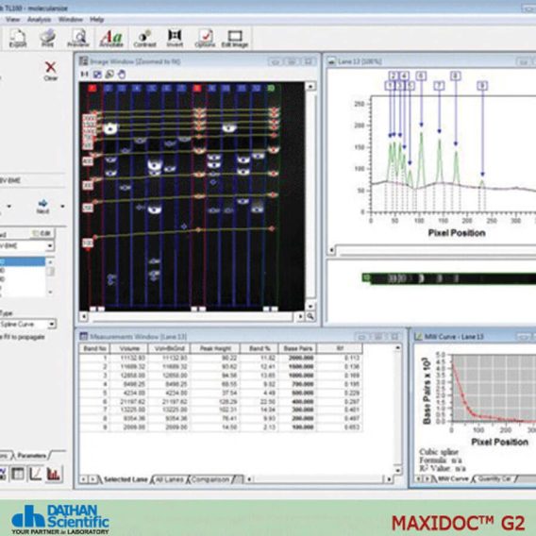536x536 pixels.
Task: Click the Invert image icon
Action: pyautogui.click(x=175, y=38)
